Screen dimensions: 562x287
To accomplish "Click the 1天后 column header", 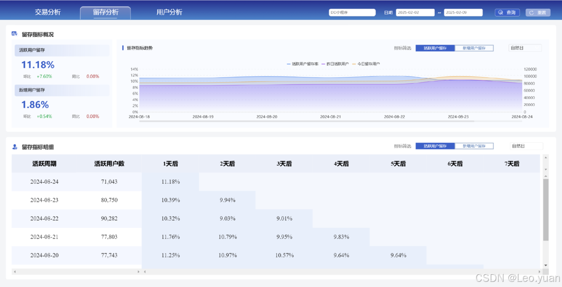I will (170, 164).
